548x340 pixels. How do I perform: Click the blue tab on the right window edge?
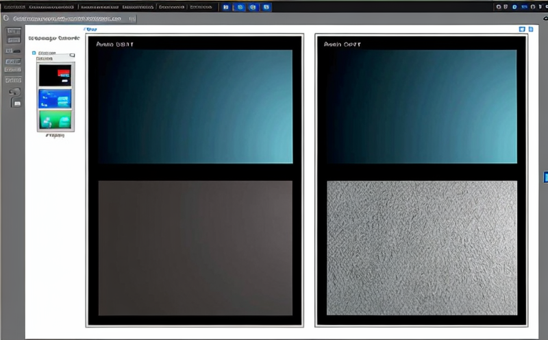tap(545, 177)
